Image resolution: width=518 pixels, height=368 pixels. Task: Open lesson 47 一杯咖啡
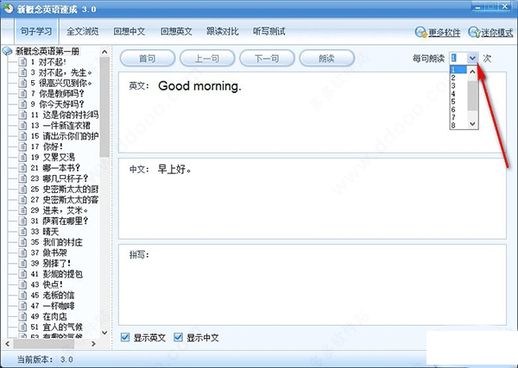tap(53, 306)
